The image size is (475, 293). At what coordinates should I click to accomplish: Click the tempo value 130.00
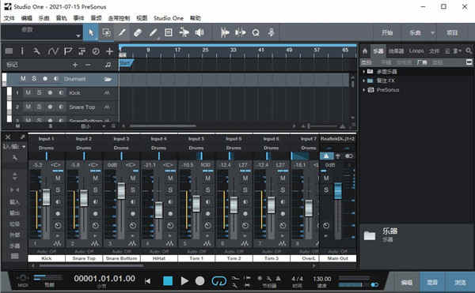[322, 279]
